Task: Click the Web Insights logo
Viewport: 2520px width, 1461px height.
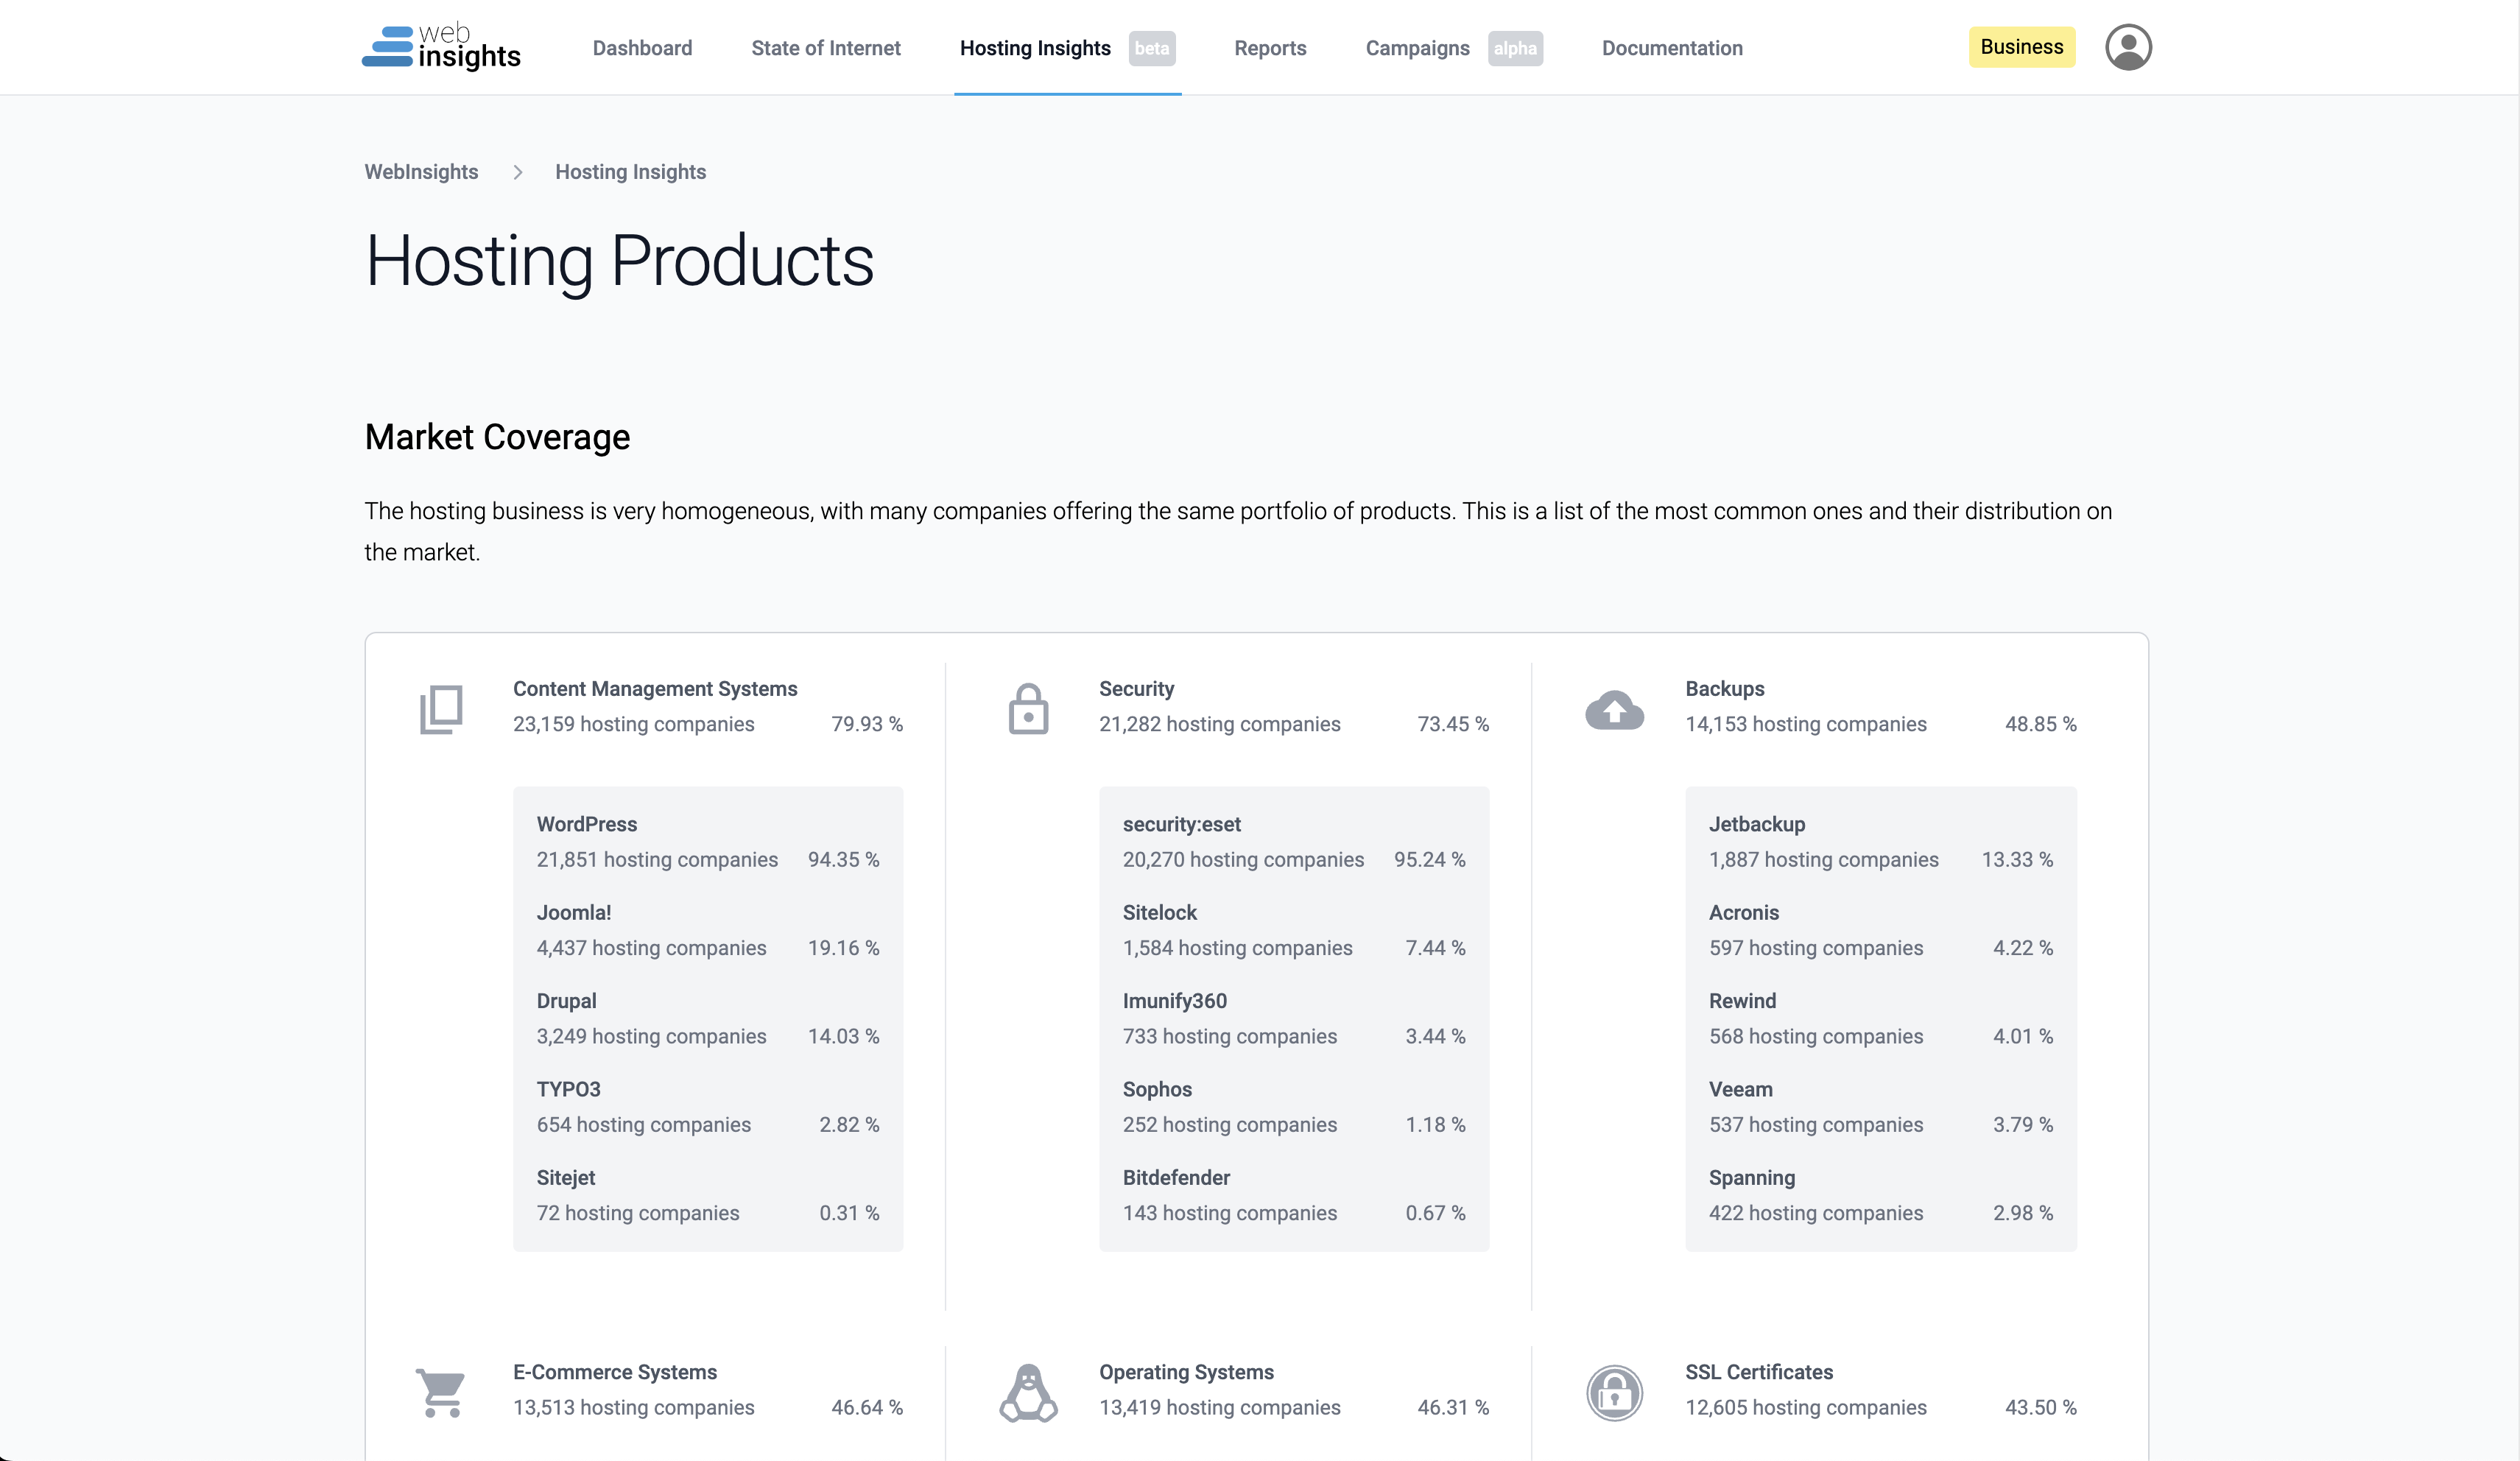Action: click(441, 47)
